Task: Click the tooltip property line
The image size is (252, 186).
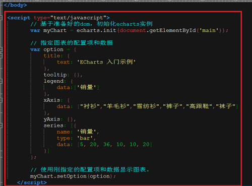Action: (x=63, y=75)
